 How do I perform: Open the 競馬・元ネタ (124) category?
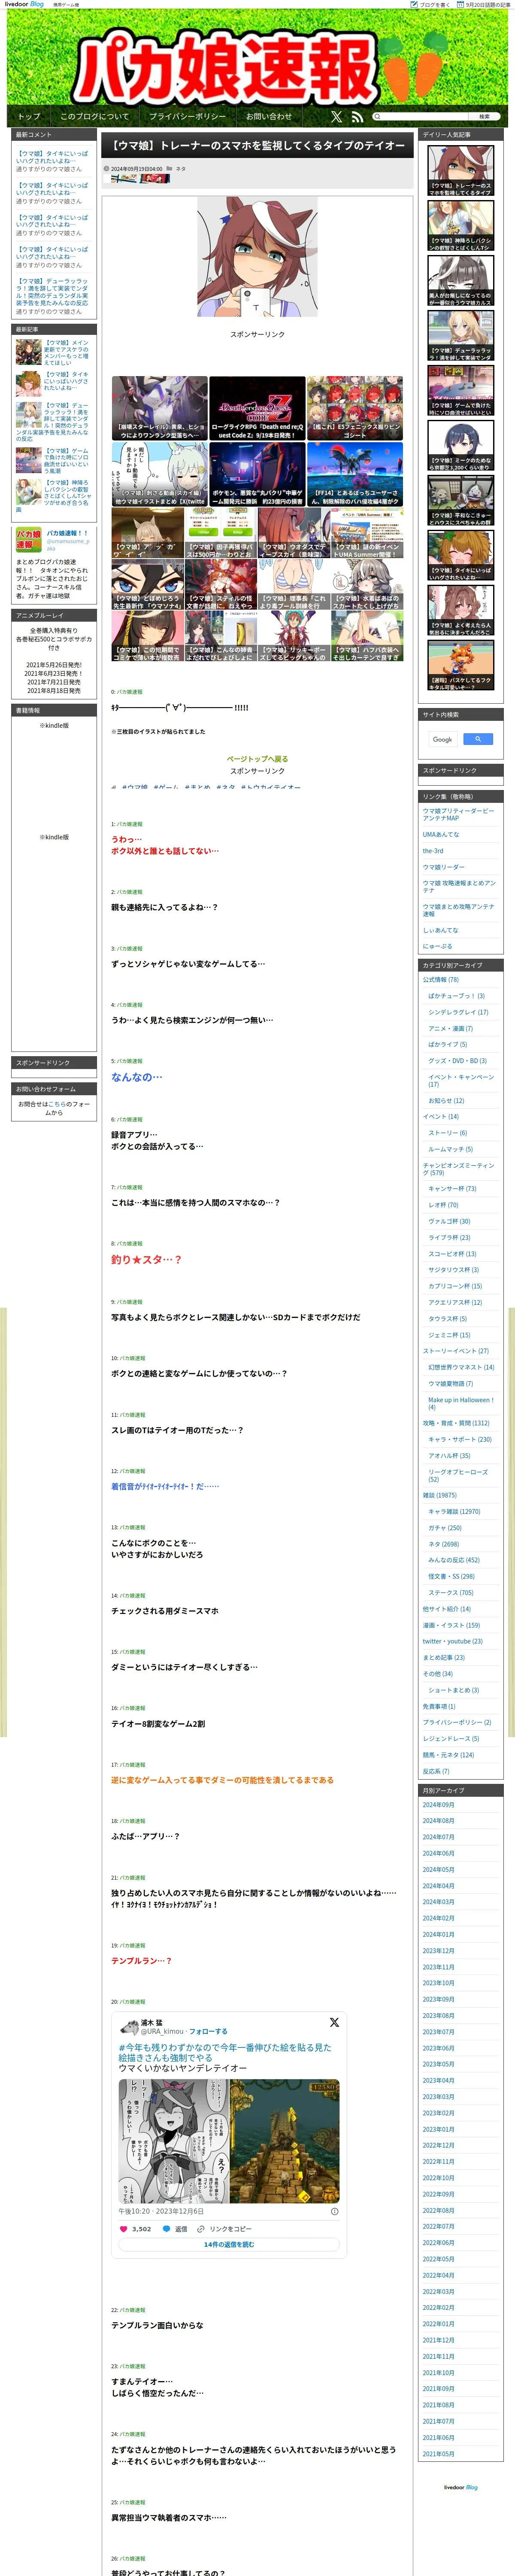[448, 1755]
